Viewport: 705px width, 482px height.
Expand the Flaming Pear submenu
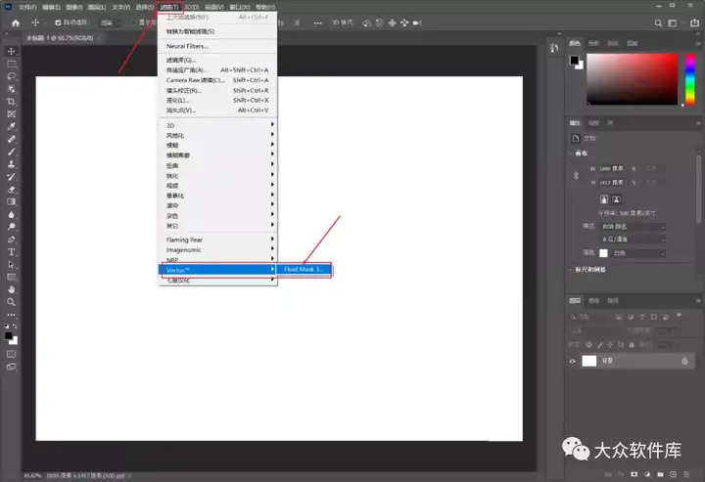[x=217, y=240]
